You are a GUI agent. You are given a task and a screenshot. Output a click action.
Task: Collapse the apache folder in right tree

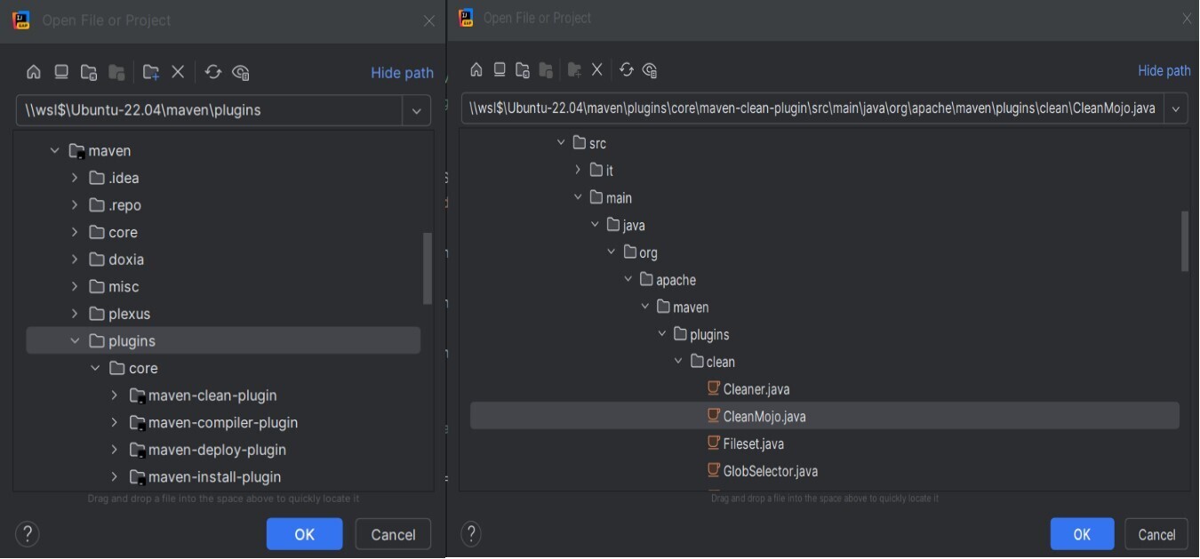(628, 280)
